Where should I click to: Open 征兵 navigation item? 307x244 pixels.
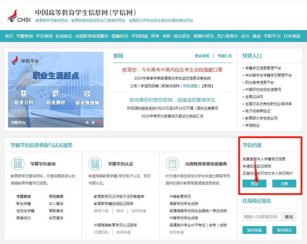click(245, 36)
